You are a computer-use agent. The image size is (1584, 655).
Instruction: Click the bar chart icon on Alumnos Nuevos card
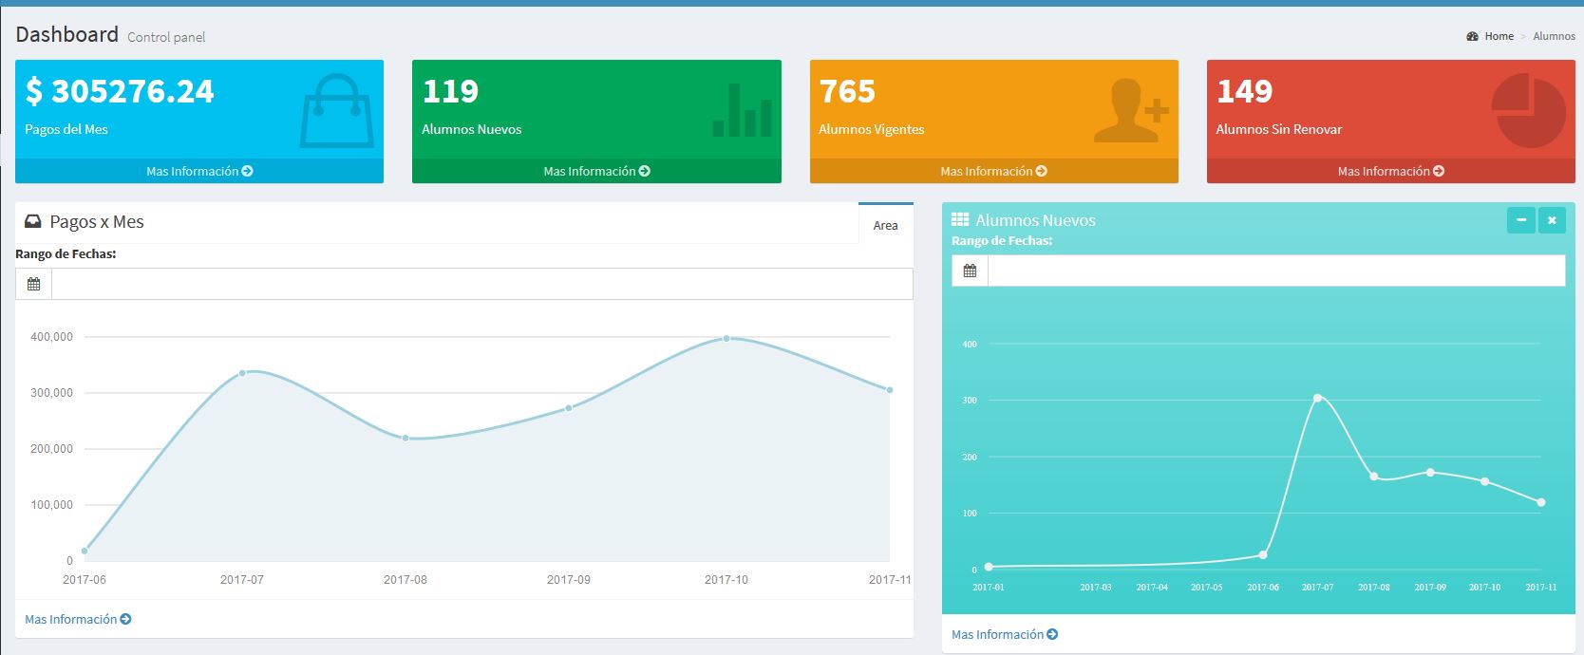(743, 110)
